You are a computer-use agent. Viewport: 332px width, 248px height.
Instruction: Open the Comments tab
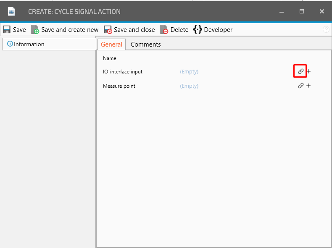(145, 44)
